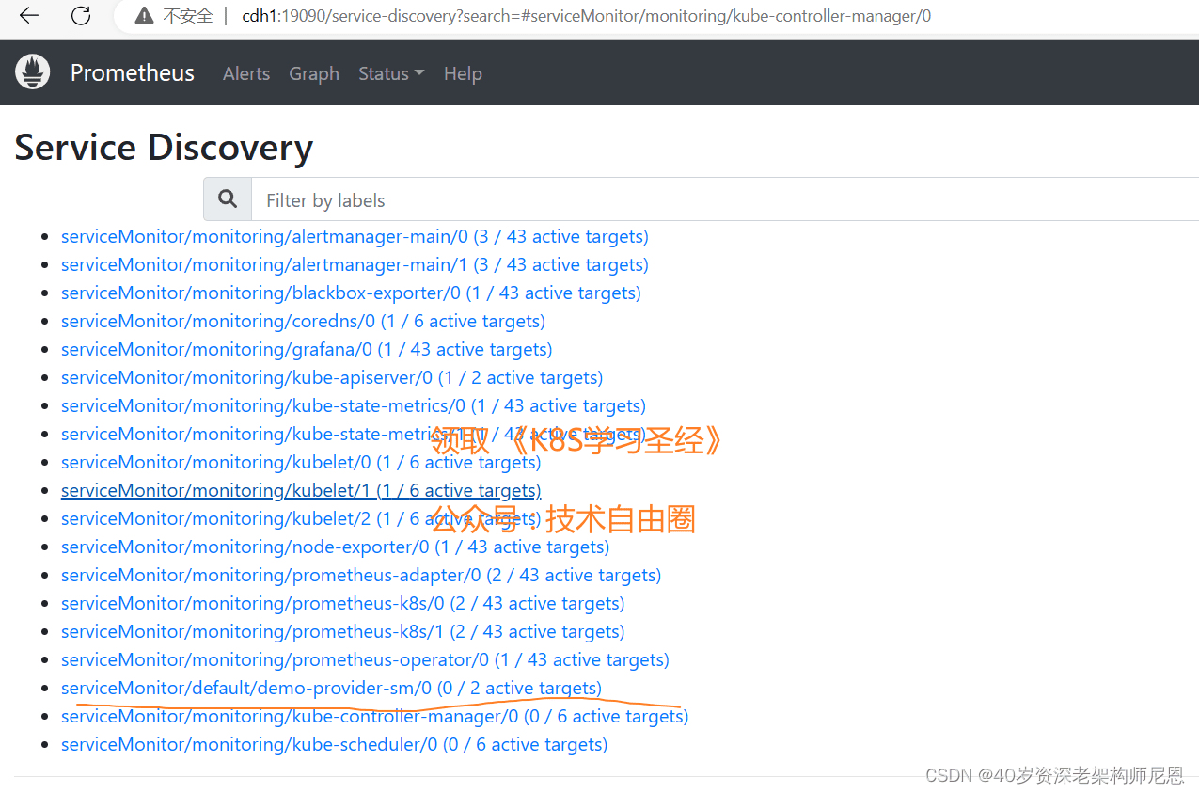Viewport: 1199px width, 793px height.
Task: Open prometheus-k8s/1 service monitor link
Action: pyautogui.click(x=342, y=631)
